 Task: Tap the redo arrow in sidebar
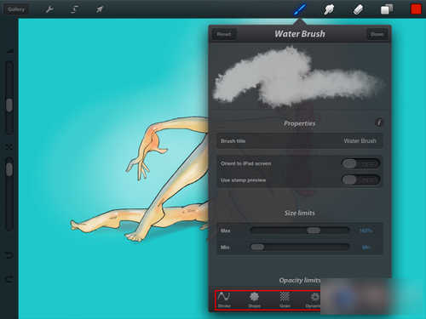(9, 279)
